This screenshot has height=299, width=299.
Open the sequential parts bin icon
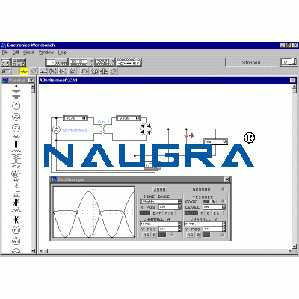104,71
